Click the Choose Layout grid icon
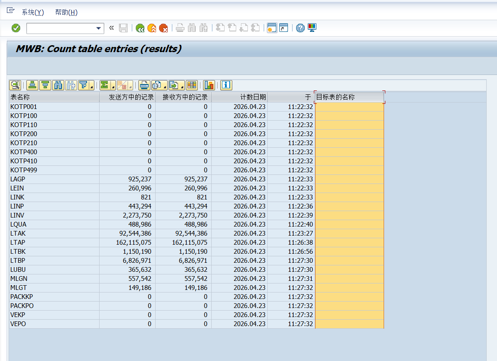This screenshot has height=361, width=497. pos(192,85)
